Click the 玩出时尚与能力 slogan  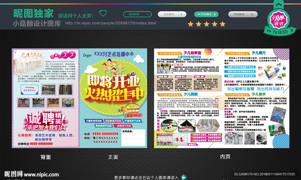(x=270, y=89)
